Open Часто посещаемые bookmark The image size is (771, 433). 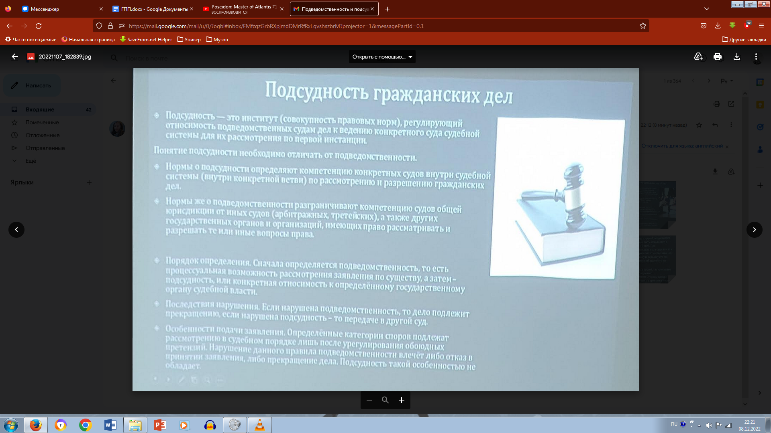(31, 39)
